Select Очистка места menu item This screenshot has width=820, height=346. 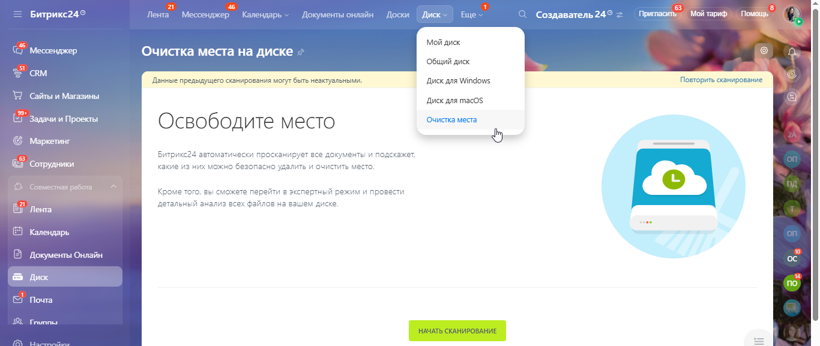[471, 119]
